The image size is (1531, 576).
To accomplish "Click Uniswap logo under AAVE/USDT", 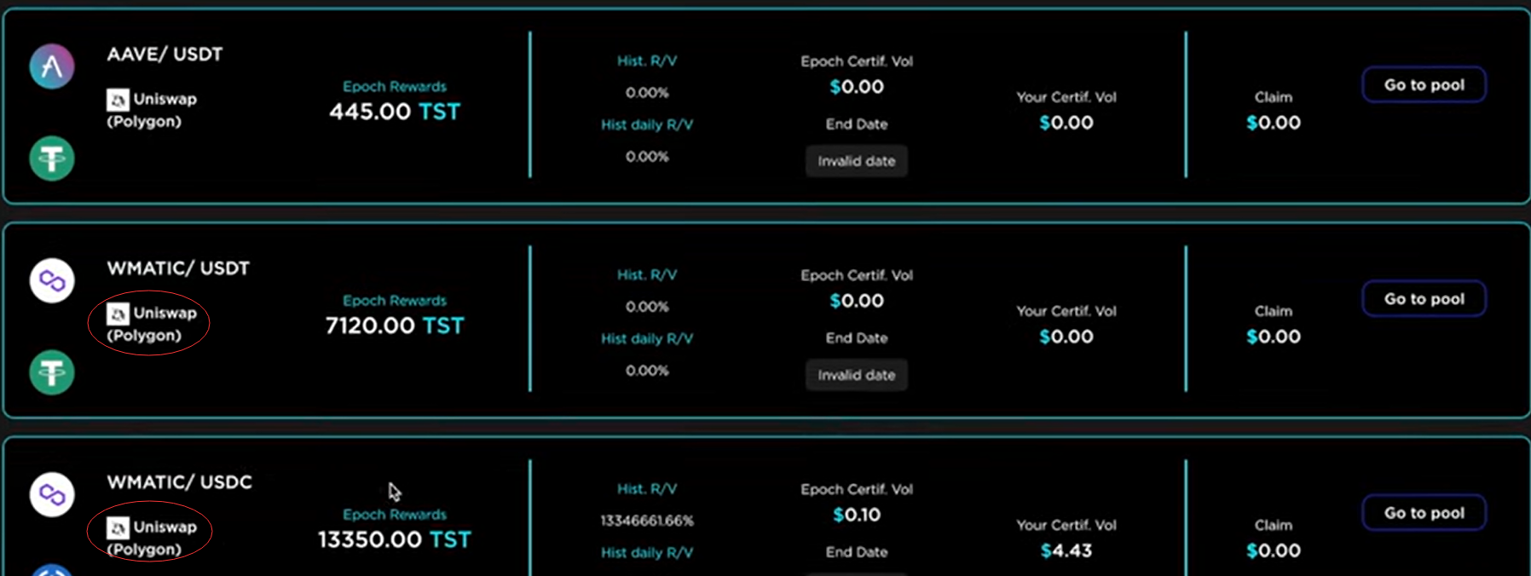I will (118, 100).
